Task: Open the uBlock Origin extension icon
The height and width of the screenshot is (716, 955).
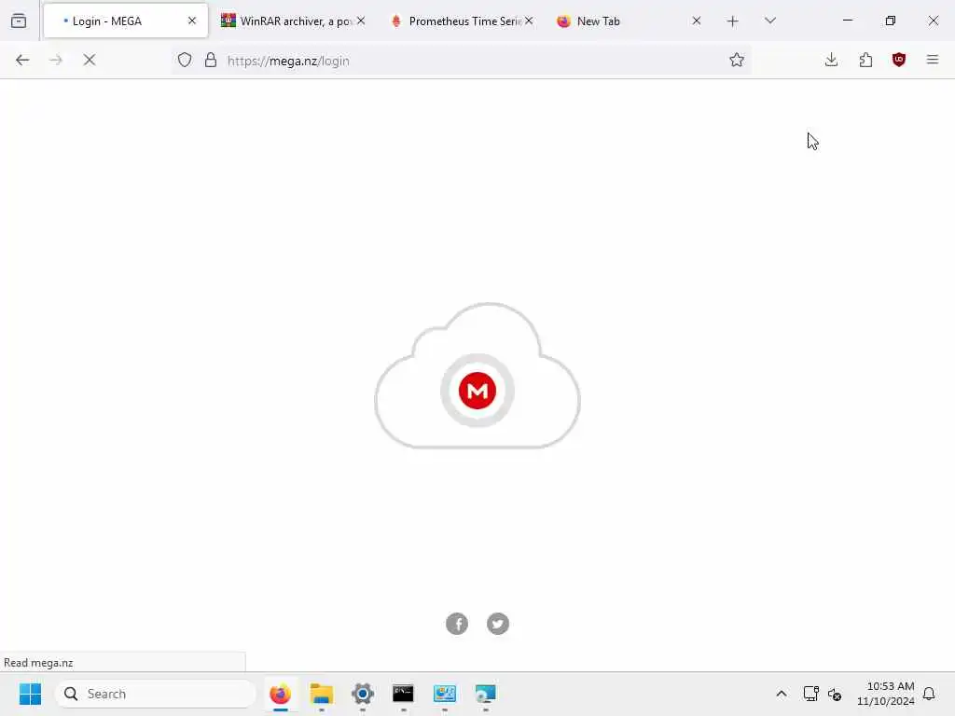Action: [899, 60]
